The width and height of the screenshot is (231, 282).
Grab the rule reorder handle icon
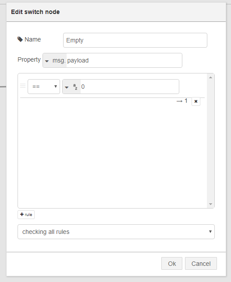tap(23, 86)
